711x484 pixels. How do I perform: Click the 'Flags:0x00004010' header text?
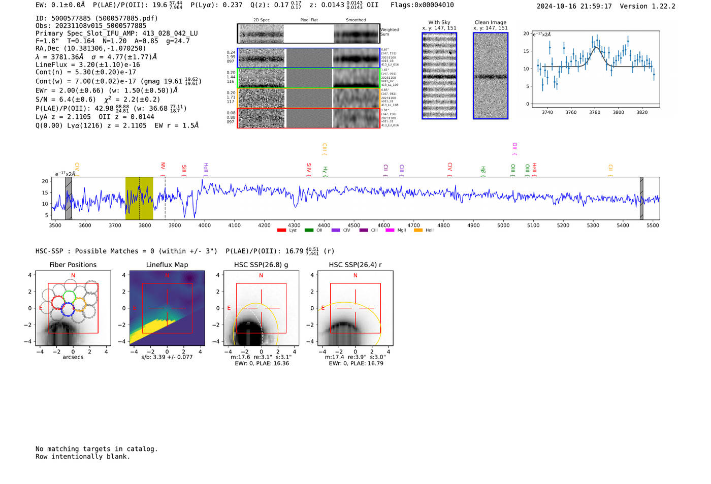click(422, 5)
